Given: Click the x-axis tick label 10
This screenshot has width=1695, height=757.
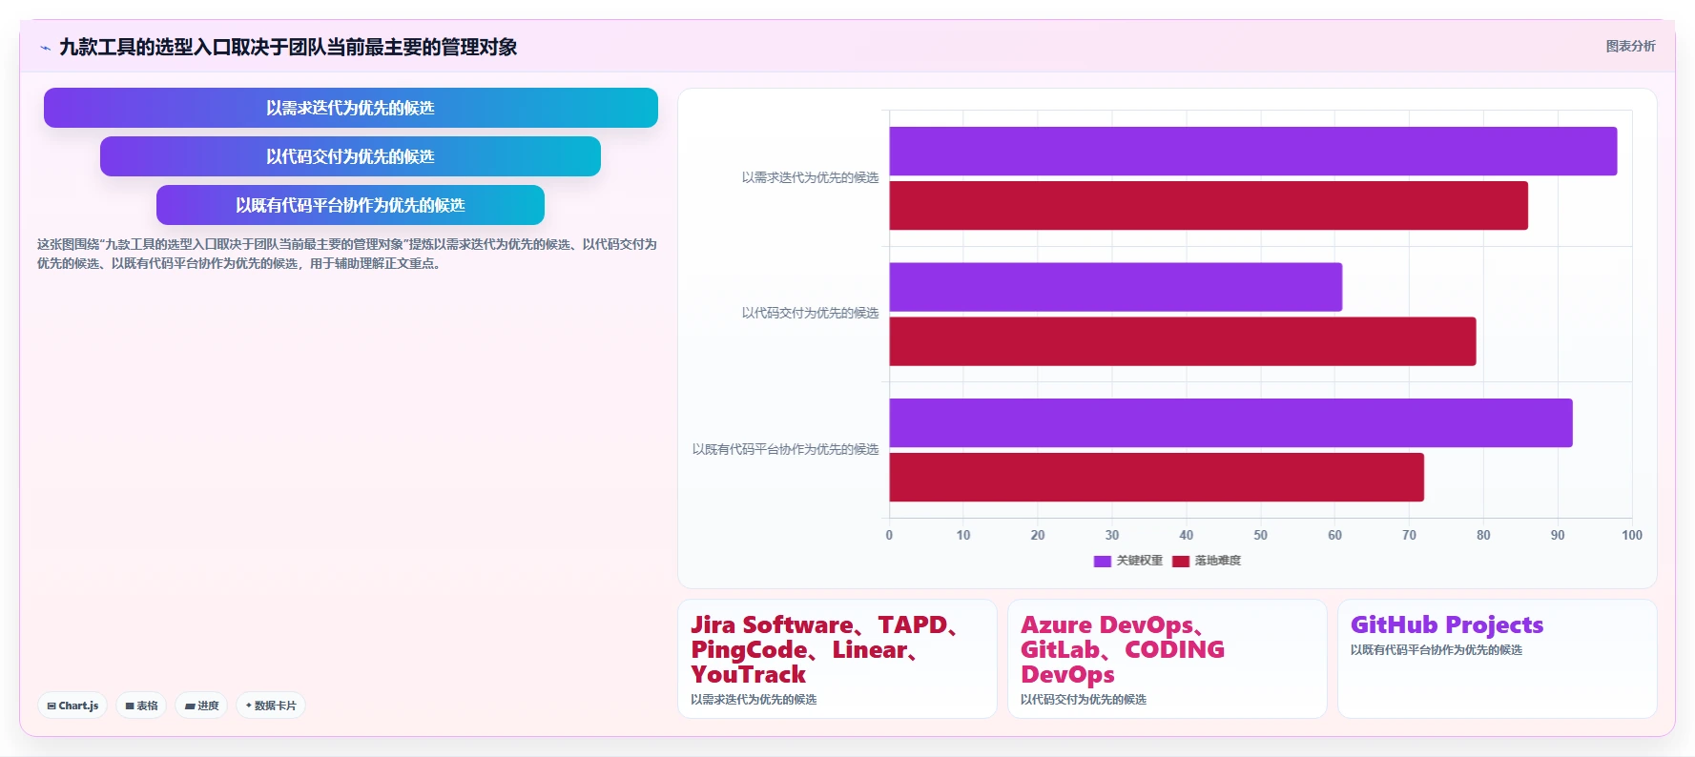Looking at the screenshot, I should tap(963, 535).
